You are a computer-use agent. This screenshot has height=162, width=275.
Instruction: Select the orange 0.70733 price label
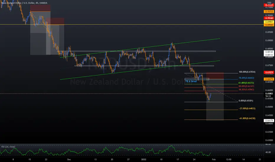[x=269, y=11]
